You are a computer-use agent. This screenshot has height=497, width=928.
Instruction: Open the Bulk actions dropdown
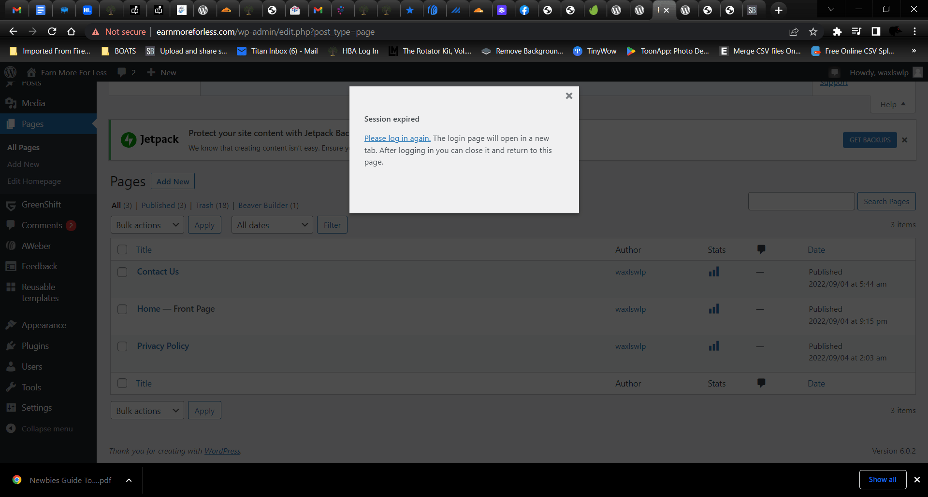(x=146, y=224)
